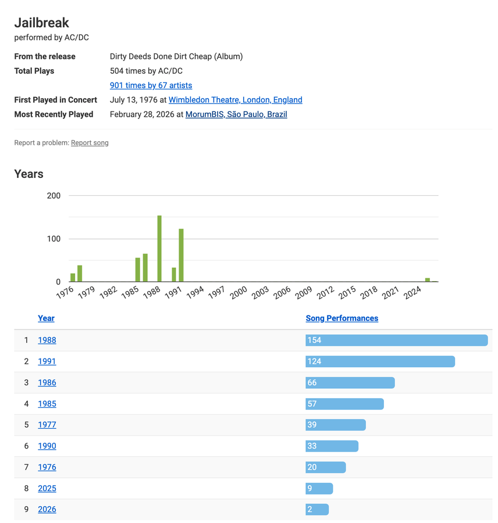Viewport: 498px width, 523px height.
Task: Open MorumBIS, São Paulo, Brazil venue link
Action: [236, 114]
